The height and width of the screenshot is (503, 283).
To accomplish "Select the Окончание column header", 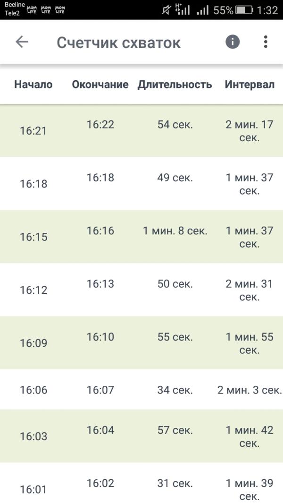I will click(x=100, y=85).
